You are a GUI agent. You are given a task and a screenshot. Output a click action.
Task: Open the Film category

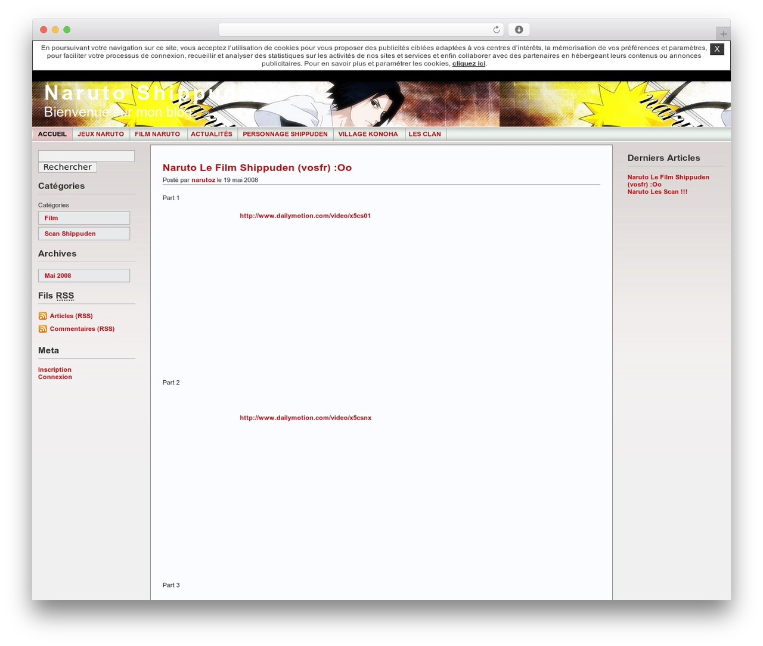tap(84, 218)
